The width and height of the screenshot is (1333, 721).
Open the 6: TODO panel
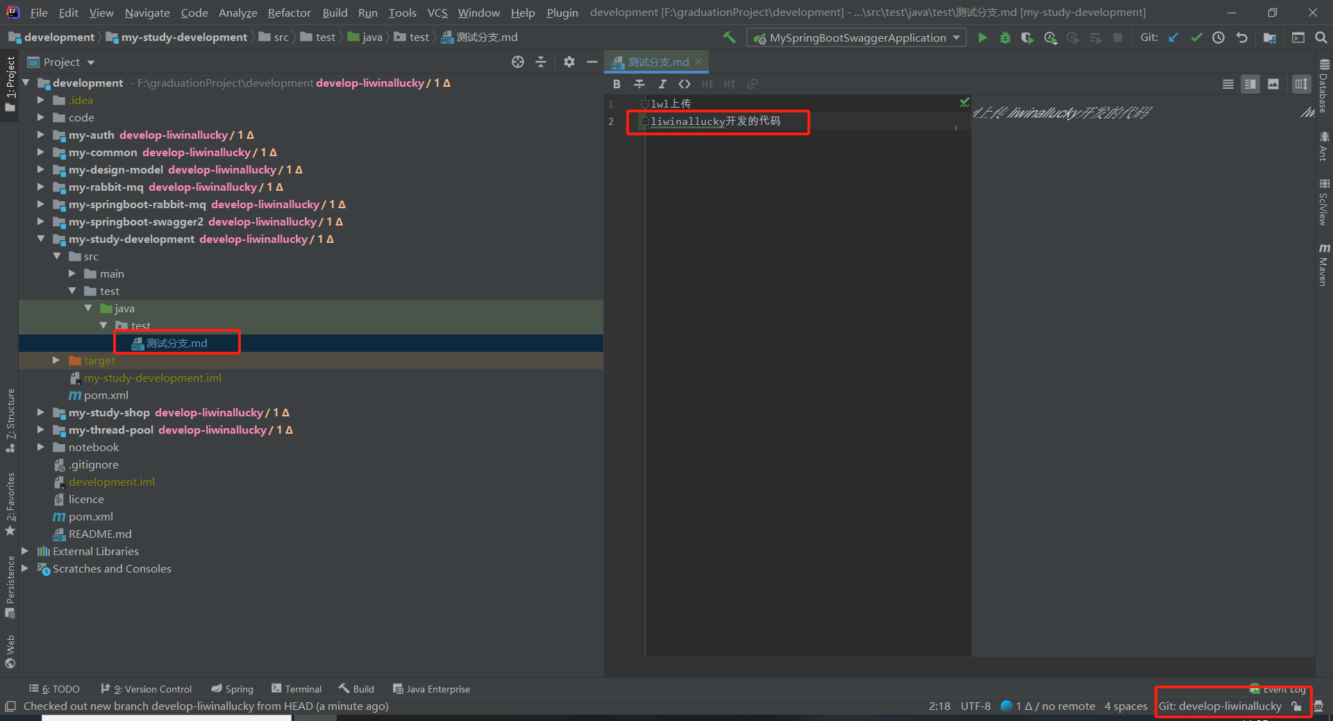point(54,689)
